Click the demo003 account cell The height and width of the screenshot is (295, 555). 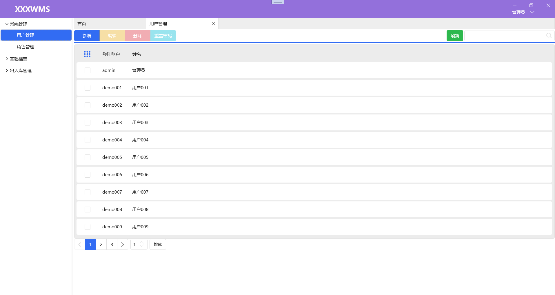pyautogui.click(x=112, y=123)
